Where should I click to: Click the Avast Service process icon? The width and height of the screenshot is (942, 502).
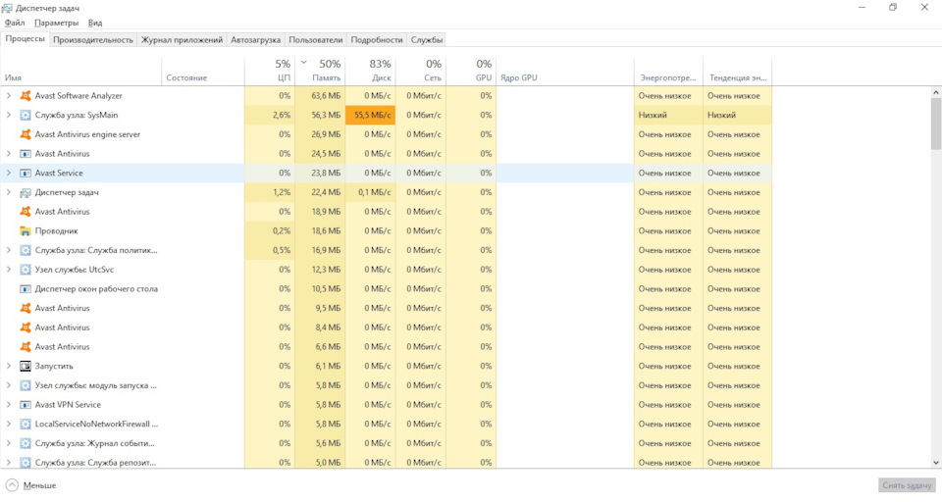tap(26, 173)
